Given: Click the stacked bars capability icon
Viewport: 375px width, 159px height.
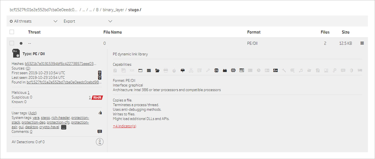Looking at the screenshot, I should 149,70.
